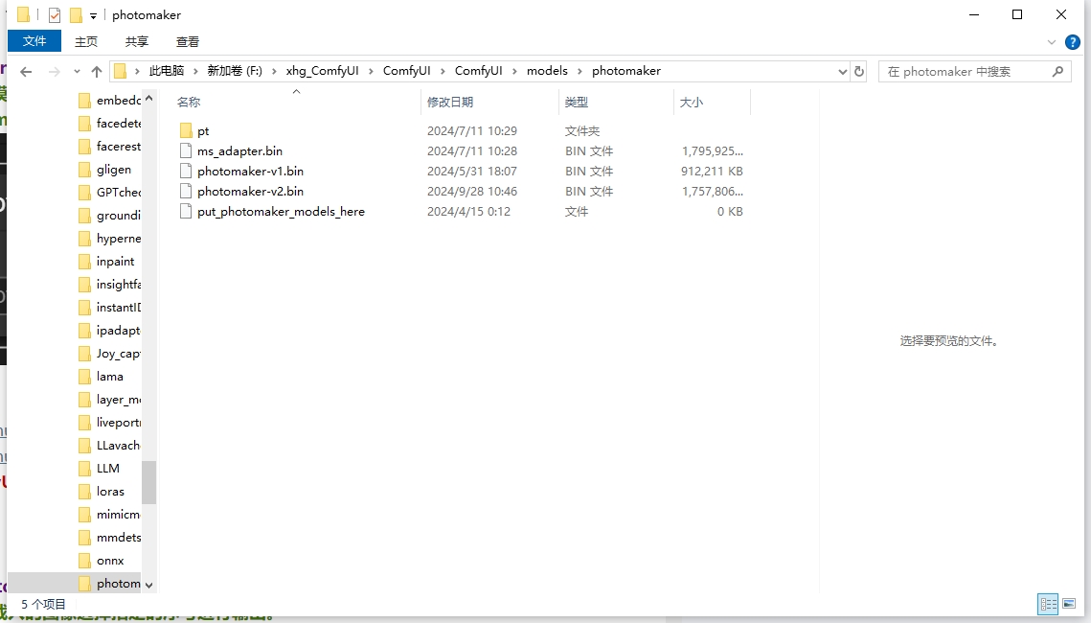Open the Customize Quick Access Toolbar dropdown
This screenshot has width=1091, height=623.
coord(93,15)
